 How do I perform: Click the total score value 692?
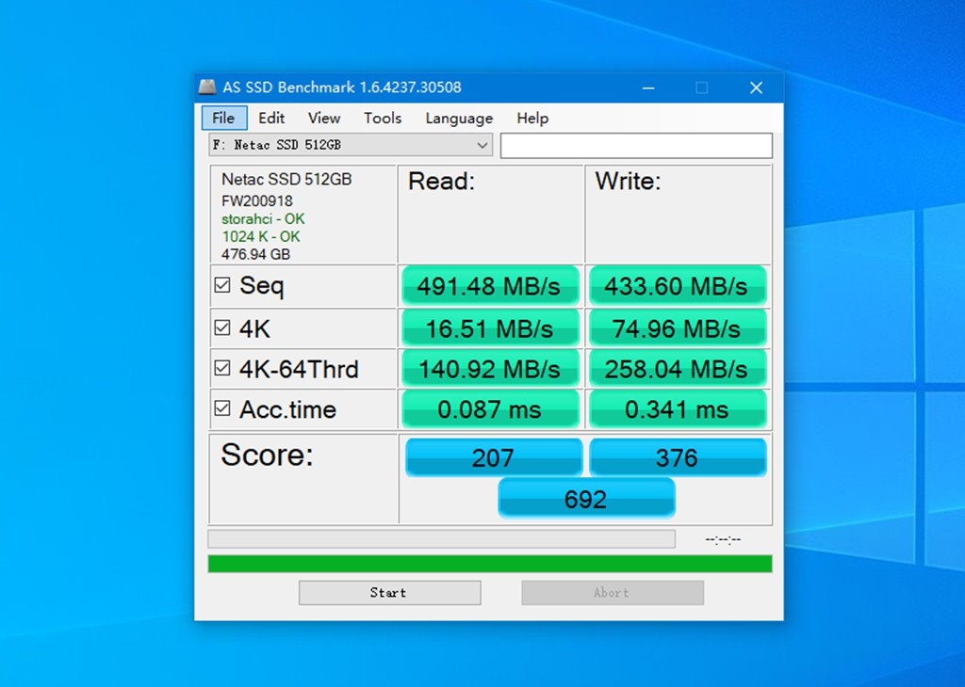585,499
